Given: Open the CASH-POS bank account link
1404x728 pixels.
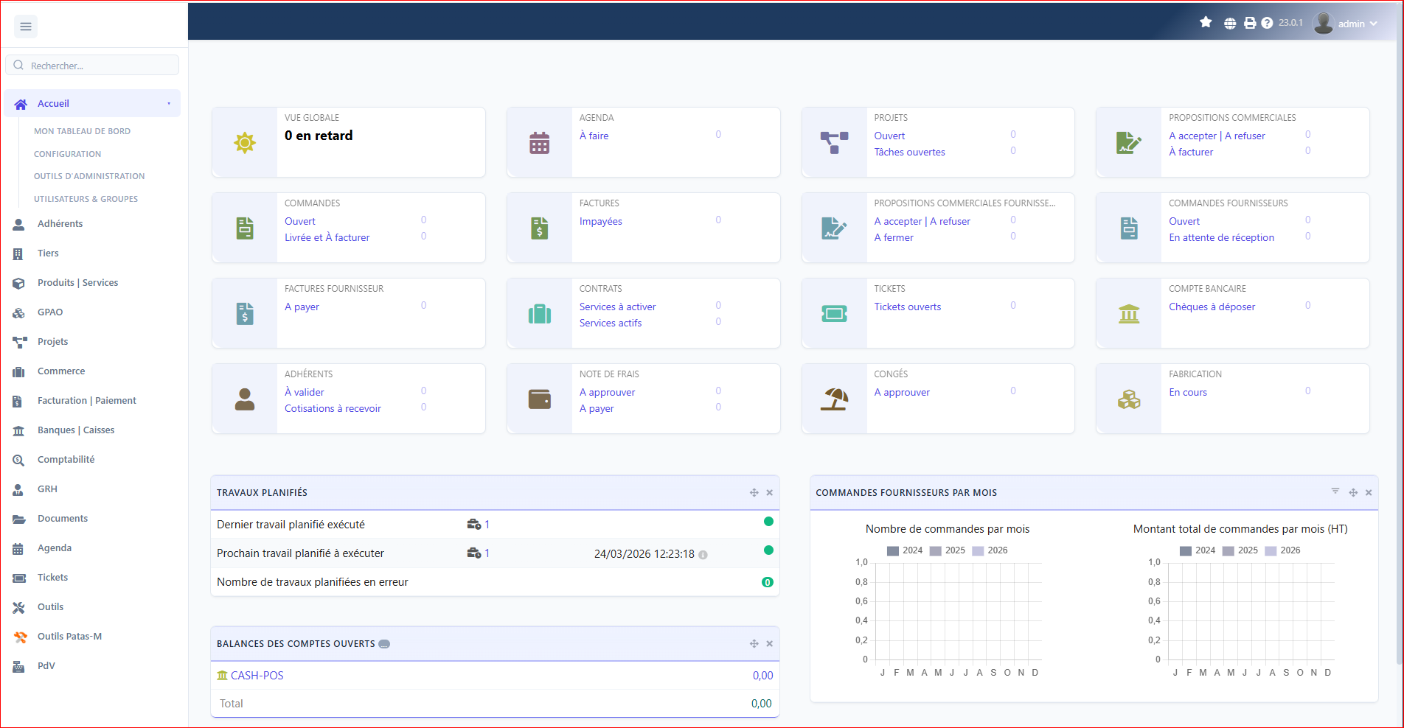Looking at the screenshot, I should (256, 676).
